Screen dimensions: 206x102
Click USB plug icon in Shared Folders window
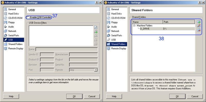coord(108,40)
